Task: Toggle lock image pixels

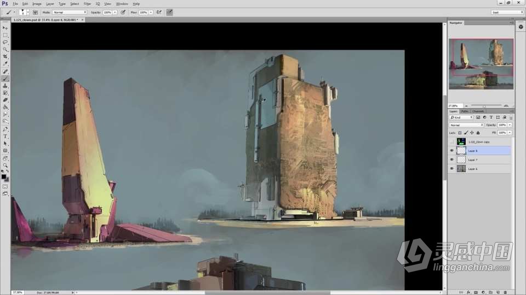Action: [x=466, y=133]
